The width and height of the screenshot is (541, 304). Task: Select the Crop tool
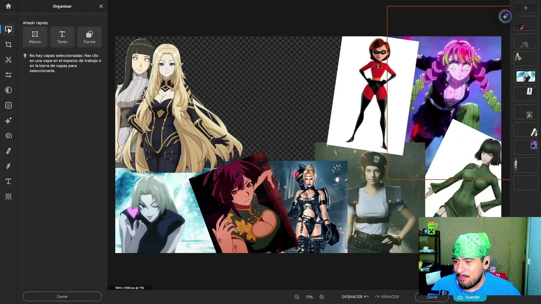coord(8,44)
